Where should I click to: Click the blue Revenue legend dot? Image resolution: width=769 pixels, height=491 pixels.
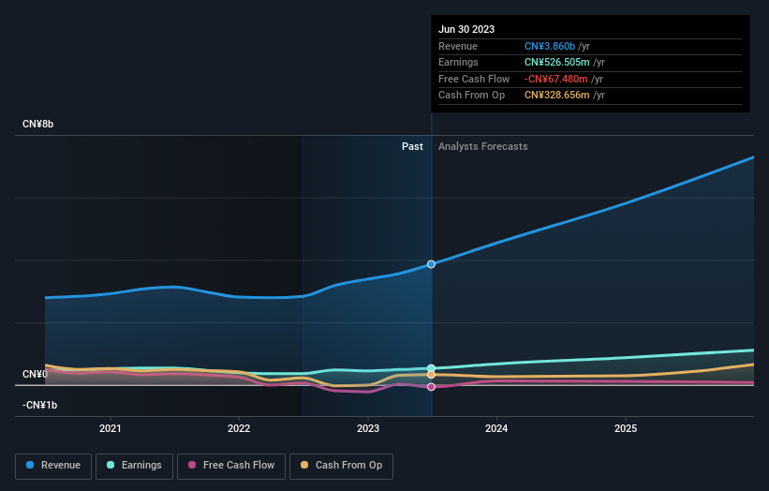[30, 465]
